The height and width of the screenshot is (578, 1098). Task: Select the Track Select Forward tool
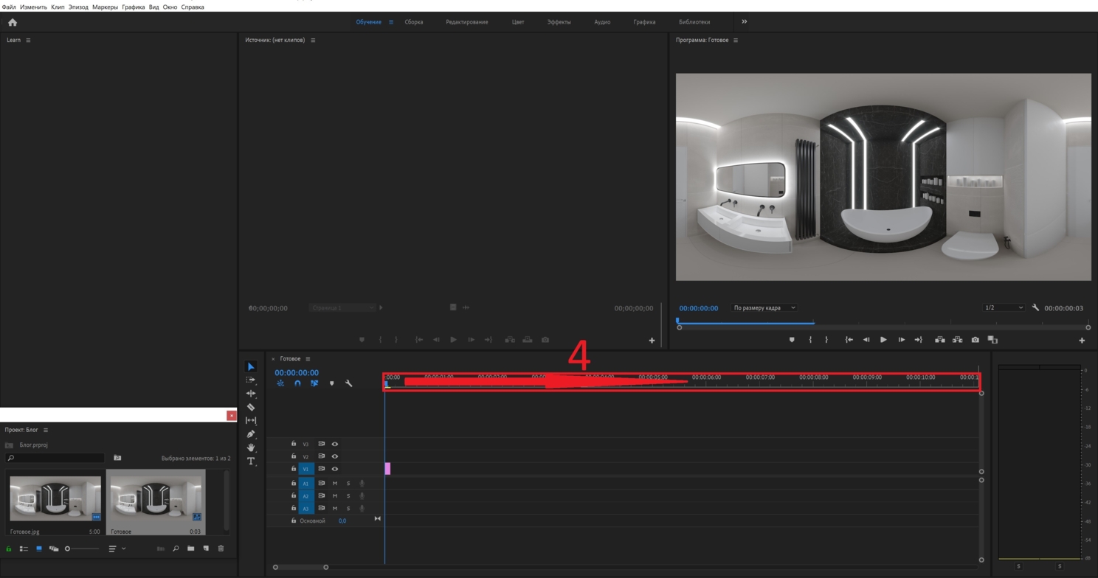[251, 380]
